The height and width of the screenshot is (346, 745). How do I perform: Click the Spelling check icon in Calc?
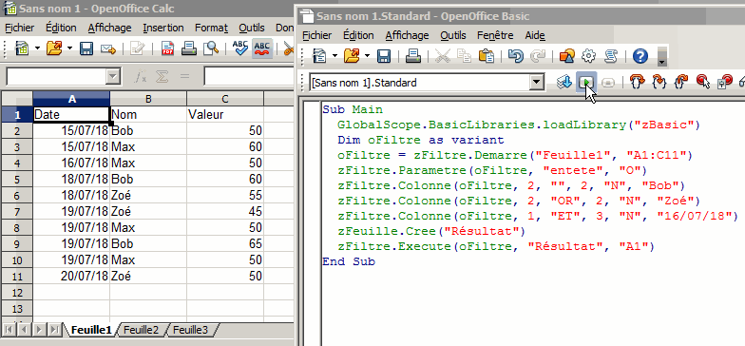[x=240, y=48]
